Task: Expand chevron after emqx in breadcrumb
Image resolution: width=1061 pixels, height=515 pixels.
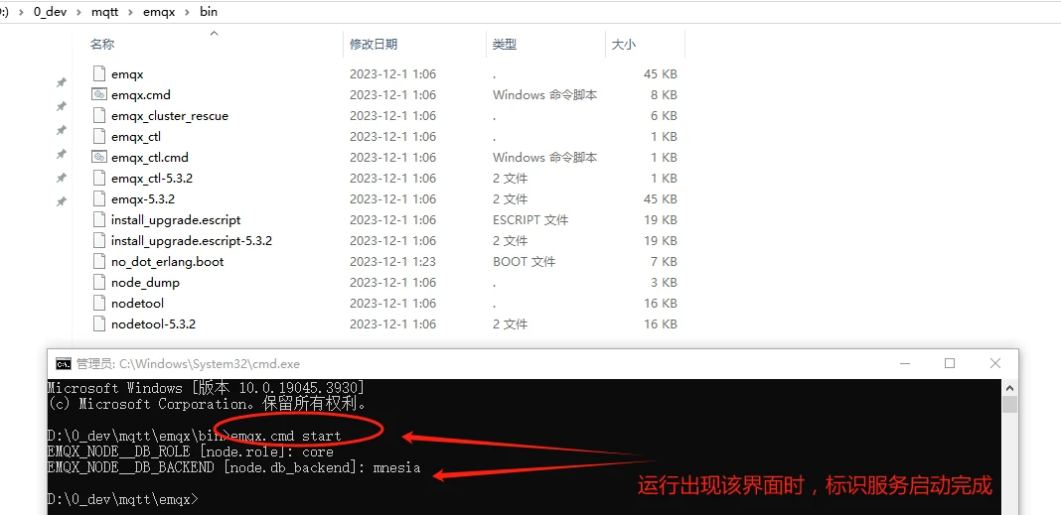Action: 188,12
